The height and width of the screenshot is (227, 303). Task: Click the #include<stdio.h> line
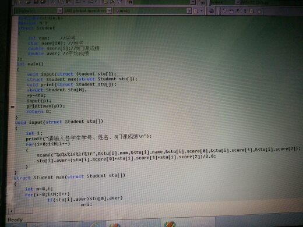pos(41,18)
